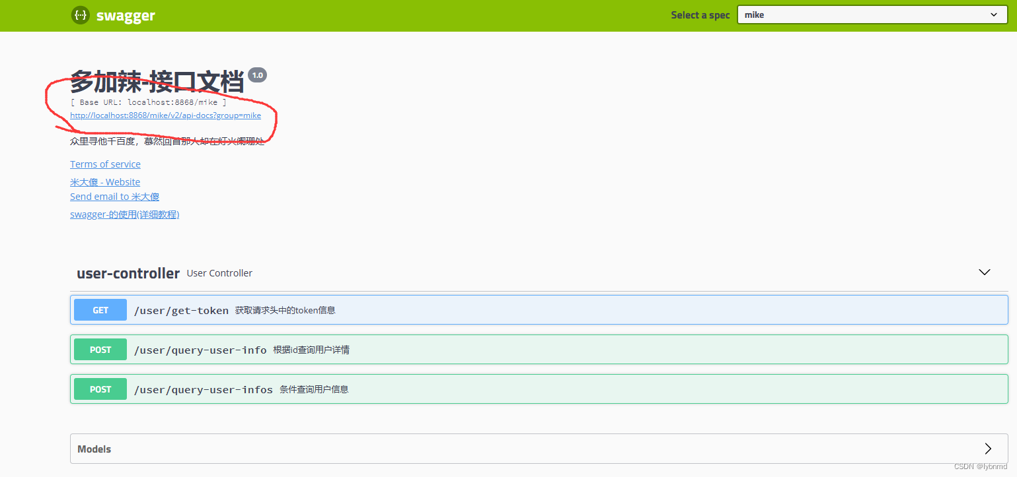Open the Select a spec dropdown

873,15
